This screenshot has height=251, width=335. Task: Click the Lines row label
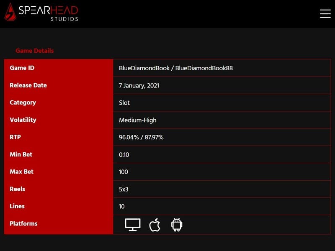click(17, 206)
